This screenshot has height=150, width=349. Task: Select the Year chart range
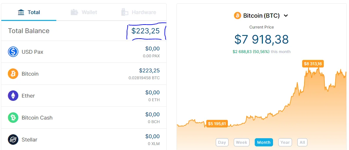[285, 142]
